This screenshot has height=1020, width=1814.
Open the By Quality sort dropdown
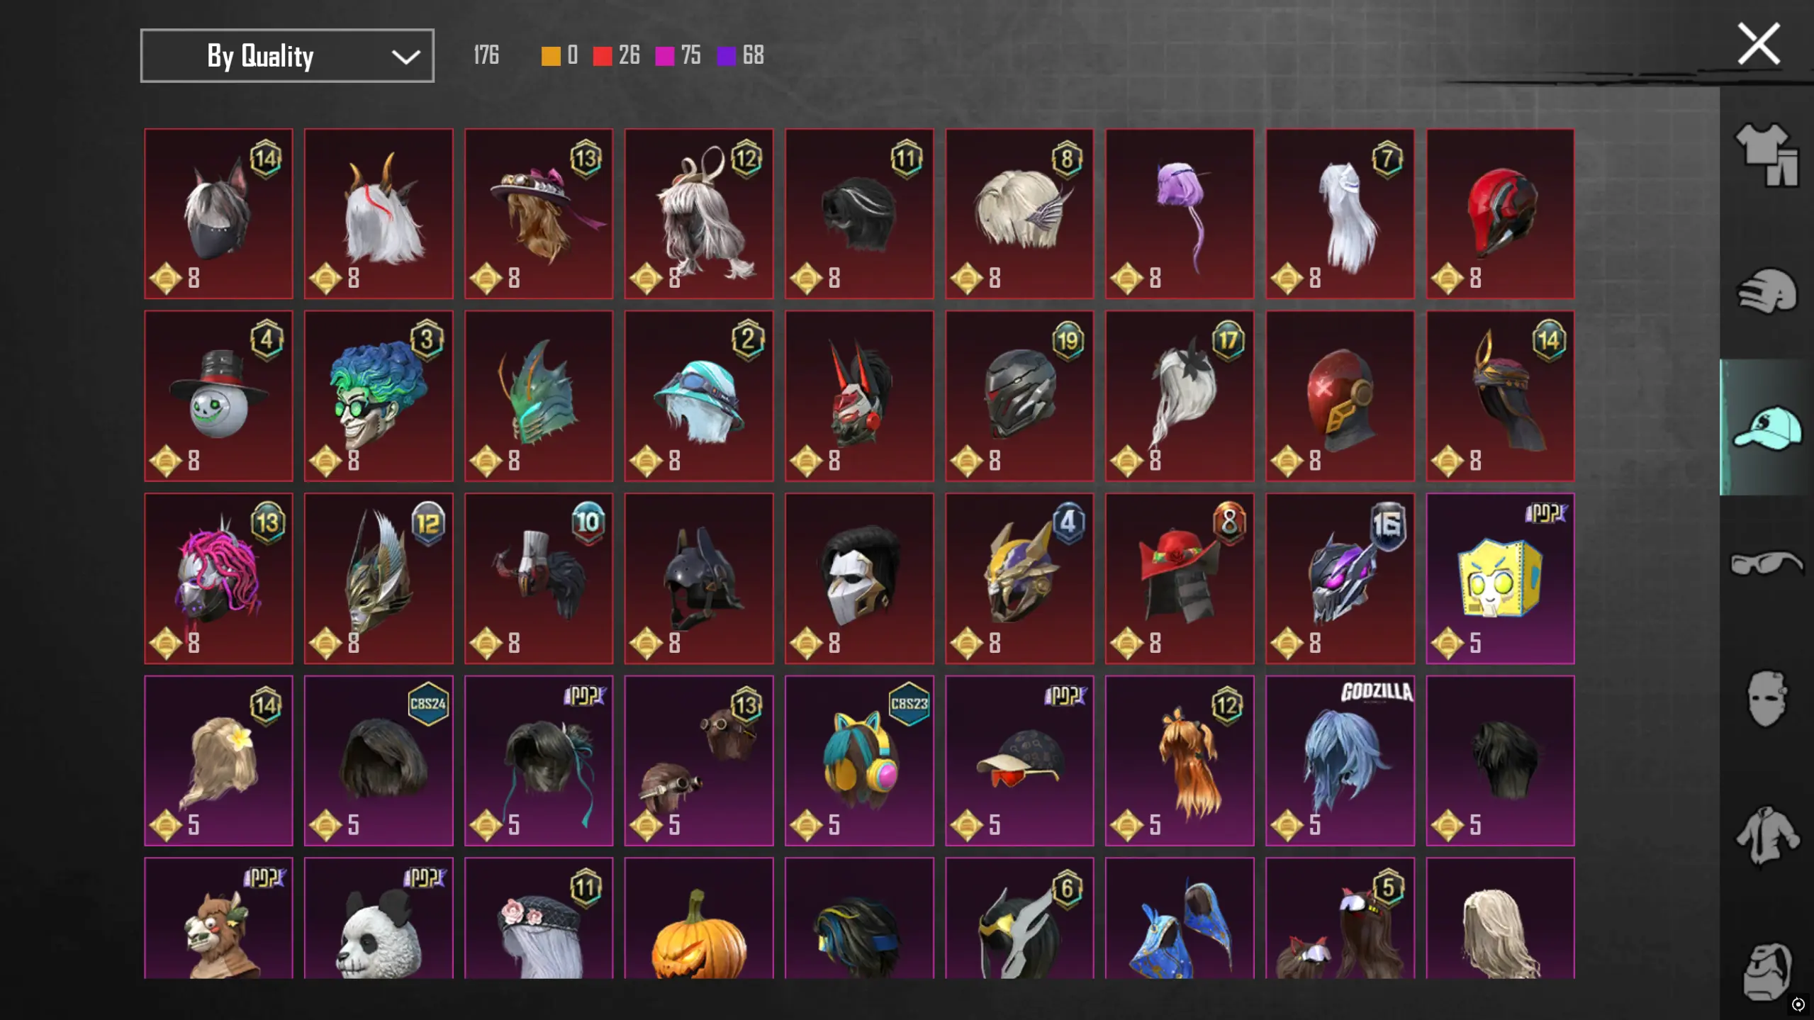pos(287,56)
